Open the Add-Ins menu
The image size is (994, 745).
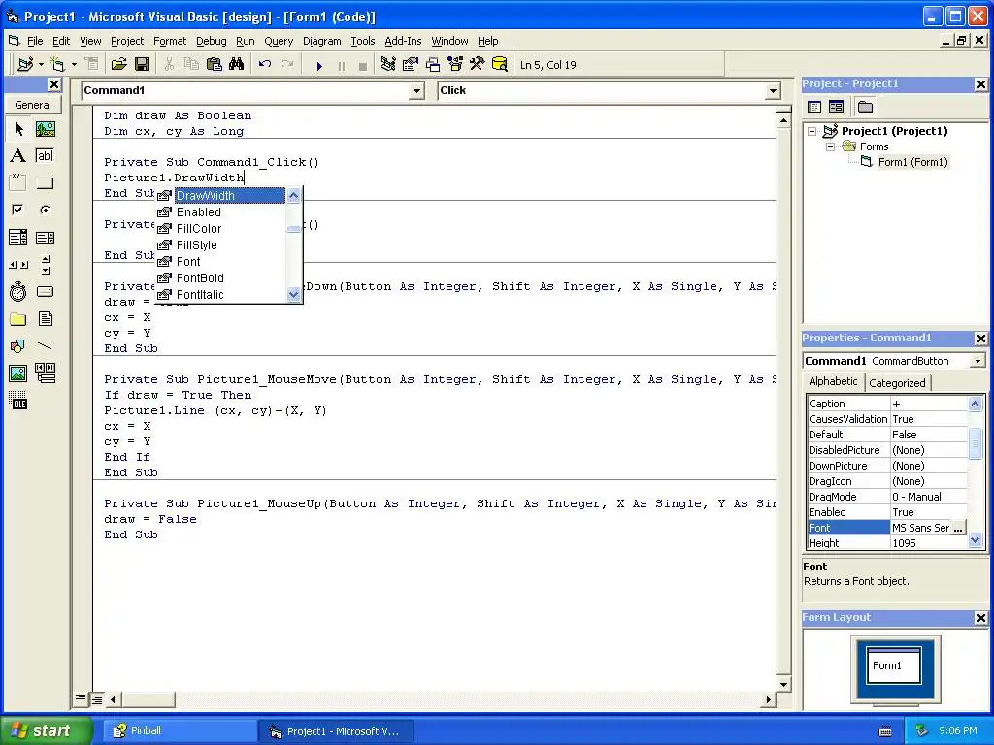(x=403, y=41)
